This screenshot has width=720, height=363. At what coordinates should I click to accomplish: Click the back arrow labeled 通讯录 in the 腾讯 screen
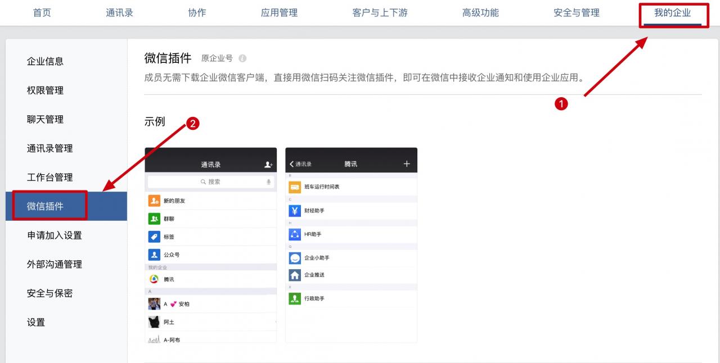pyautogui.click(x=300, y=164)
